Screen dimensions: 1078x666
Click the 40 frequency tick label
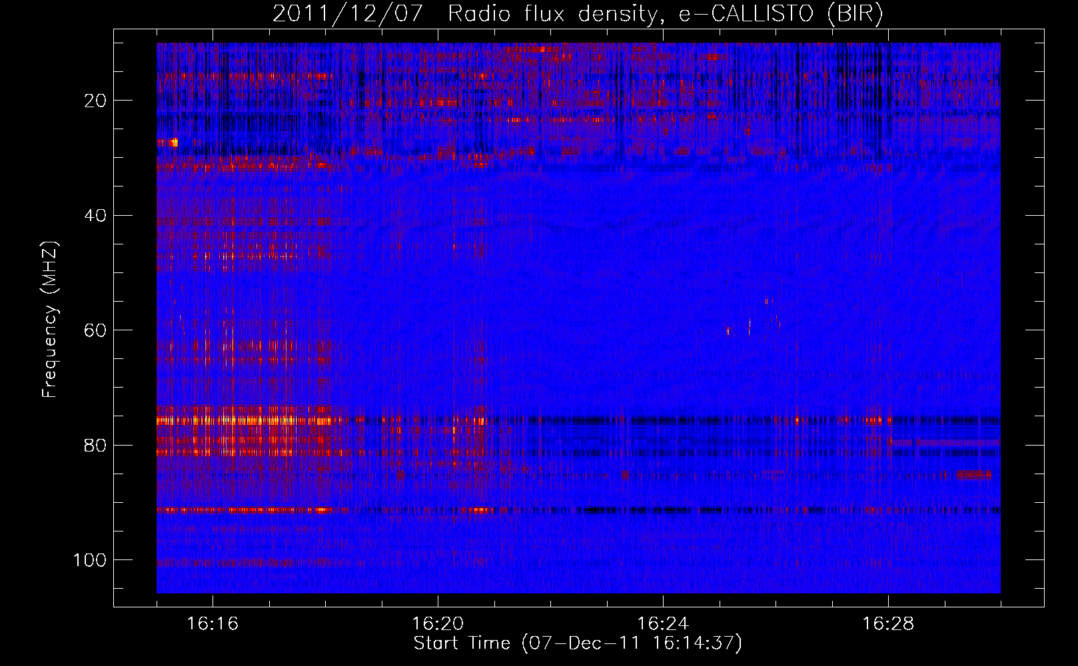tap(96, 216)
